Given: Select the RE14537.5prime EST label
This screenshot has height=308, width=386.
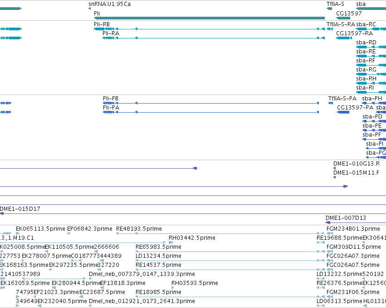Looking at the screenshot, I should [159, 265].
